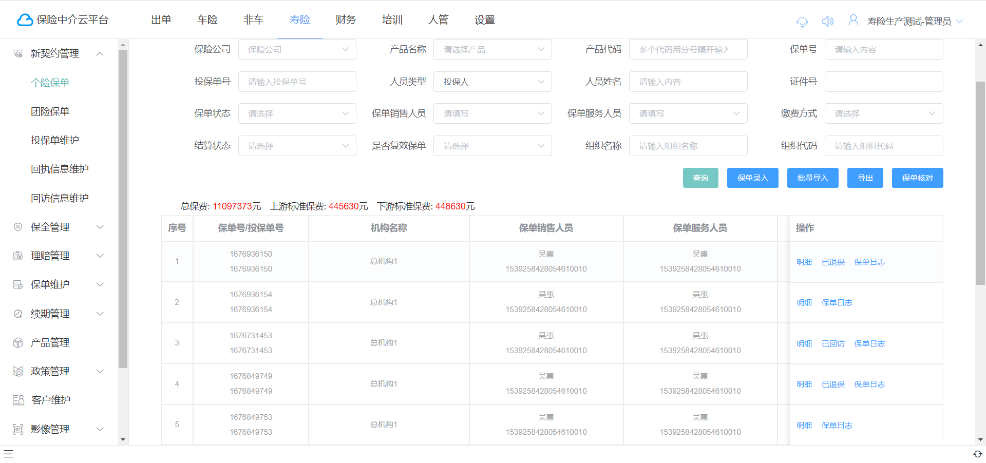Open the 结算状态 dropdown
Image resolution: width=986 pixels, height=463 pixels.
(297, 146)
